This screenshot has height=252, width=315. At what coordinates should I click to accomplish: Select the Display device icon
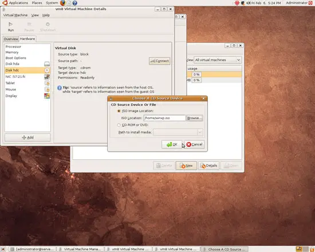pyautogui.click(x=47, y=96)
